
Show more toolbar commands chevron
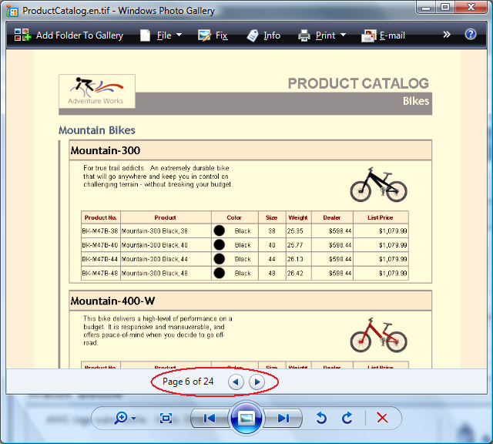click(x=447, y=35)
